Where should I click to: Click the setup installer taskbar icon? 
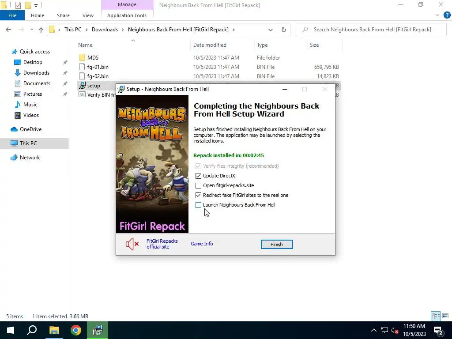click(98, 330)
